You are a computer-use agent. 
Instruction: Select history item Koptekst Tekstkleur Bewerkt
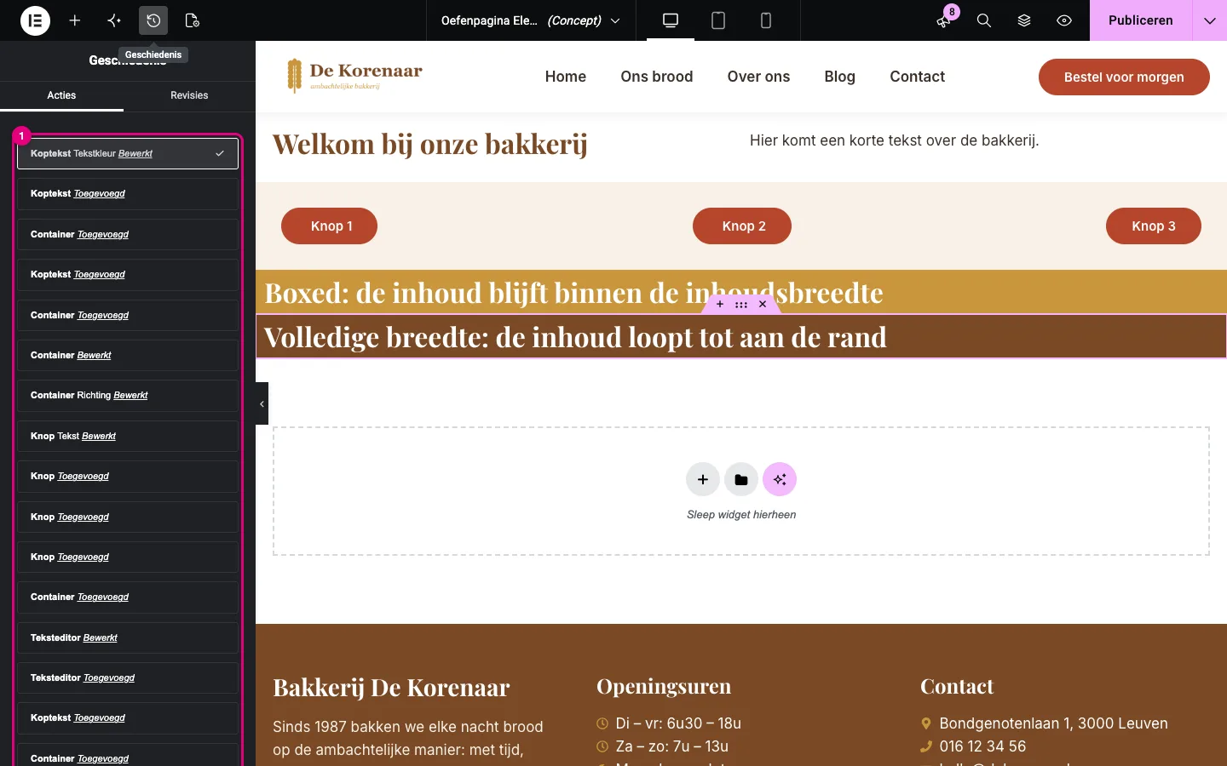[128, 153]
